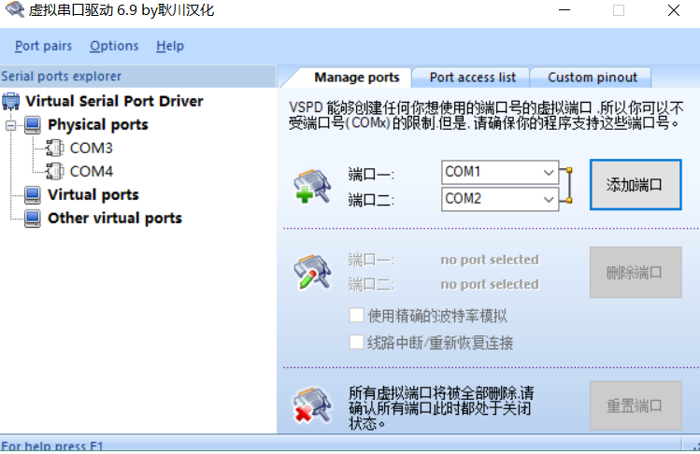
Task: Click the 删除端口 button
Action: click(636, 273)
